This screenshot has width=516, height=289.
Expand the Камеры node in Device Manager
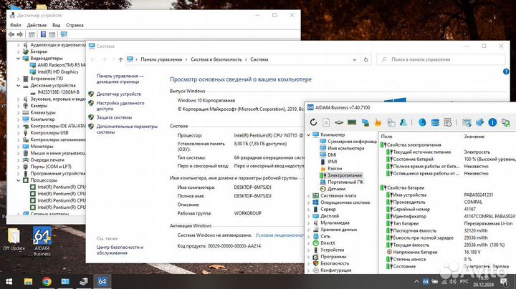point(19,106)
